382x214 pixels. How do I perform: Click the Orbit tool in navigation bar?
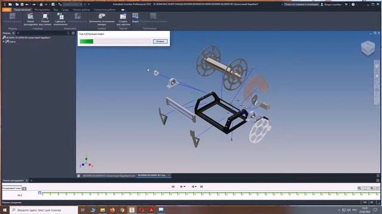click(377, 90)
